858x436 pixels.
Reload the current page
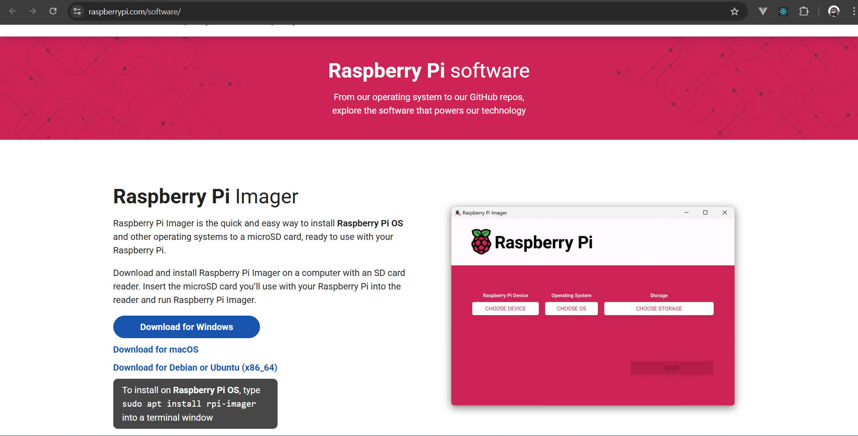point(53,11)
